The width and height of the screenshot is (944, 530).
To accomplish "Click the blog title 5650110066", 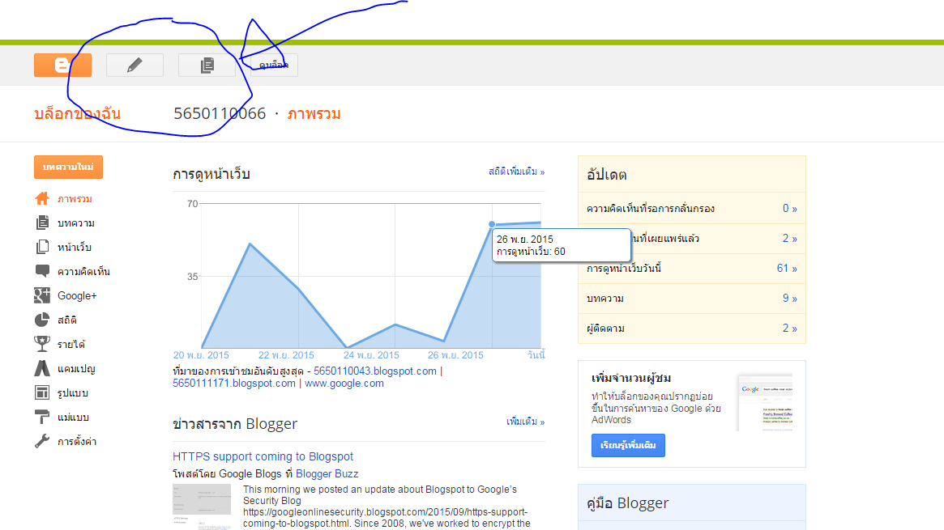I will pos(220,113).
